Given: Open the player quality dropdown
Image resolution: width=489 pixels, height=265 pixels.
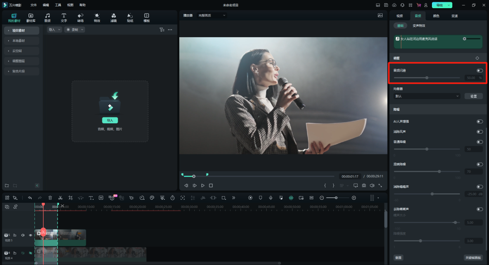Looking at the screenshot, I should (212, 15).
